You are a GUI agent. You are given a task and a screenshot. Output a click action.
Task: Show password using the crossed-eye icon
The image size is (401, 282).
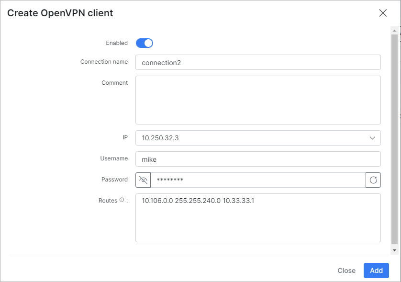point(143,180)
